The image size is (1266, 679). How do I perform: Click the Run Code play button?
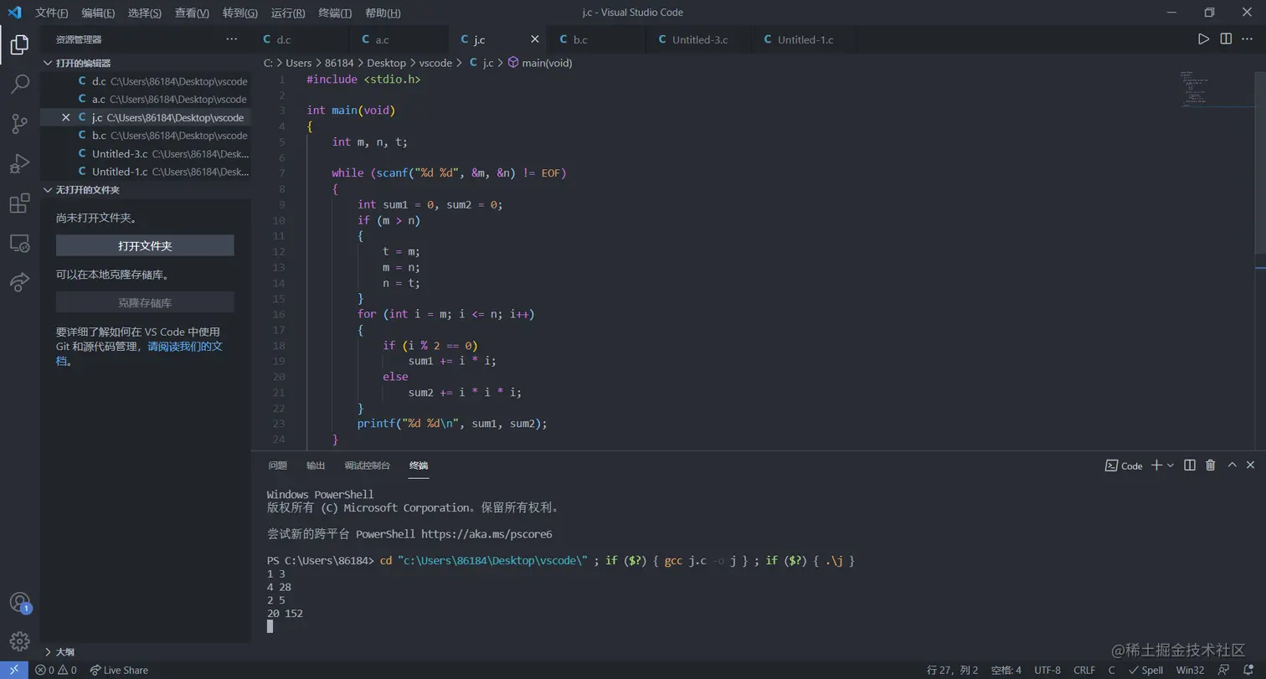point(1203,39)
